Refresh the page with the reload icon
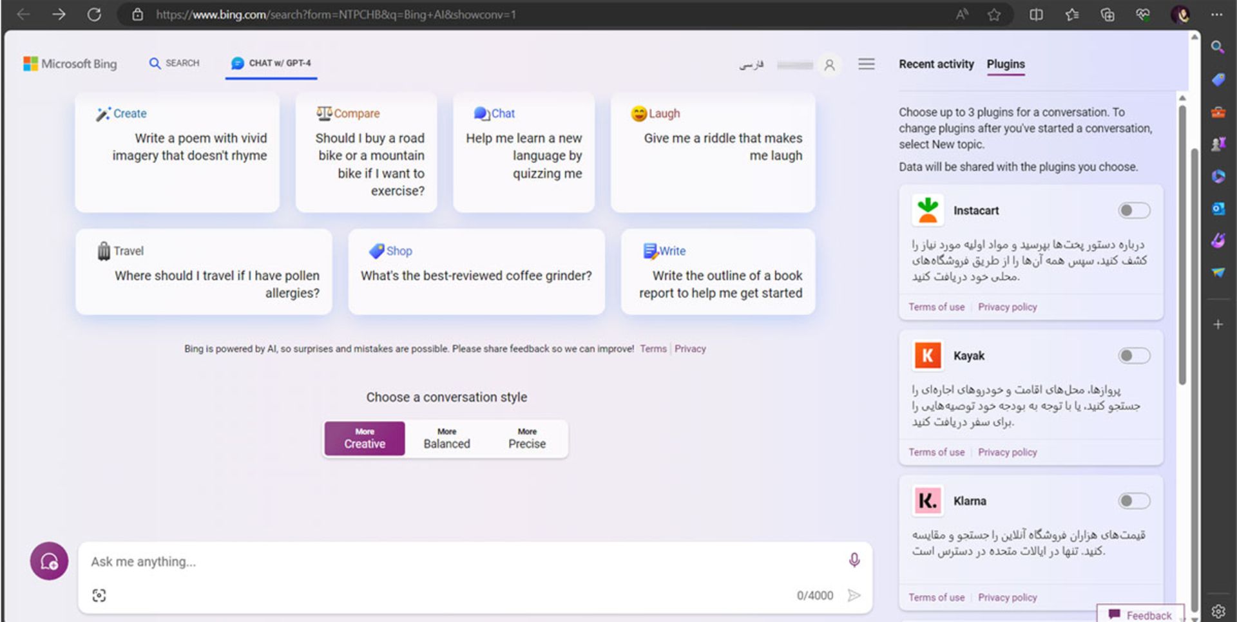The image size is (1237, 622). coord(94,14)
